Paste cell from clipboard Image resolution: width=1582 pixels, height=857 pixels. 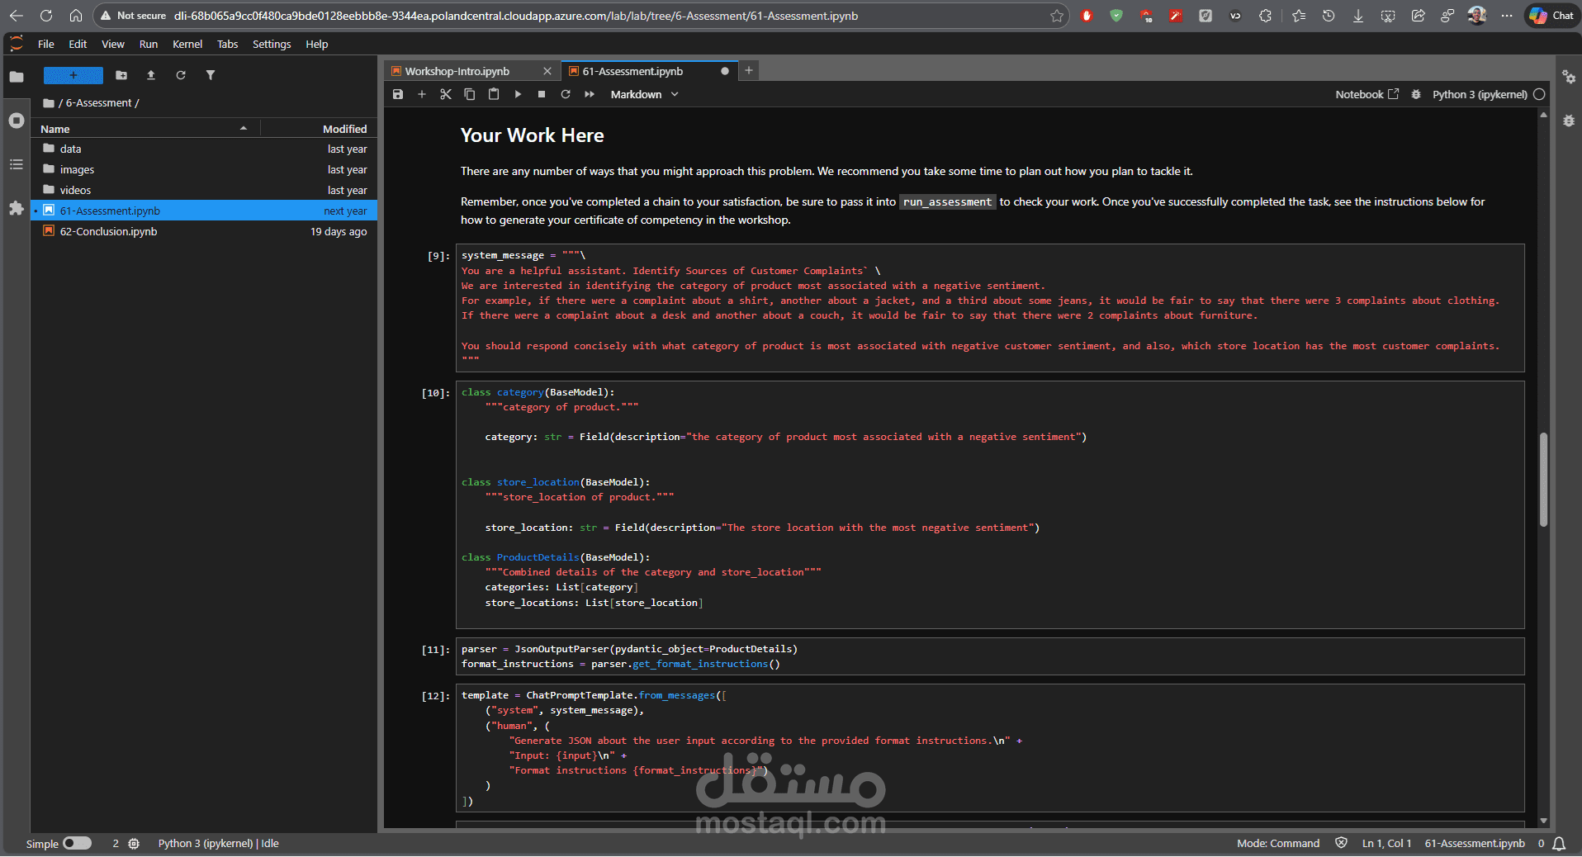coord(494,94)
